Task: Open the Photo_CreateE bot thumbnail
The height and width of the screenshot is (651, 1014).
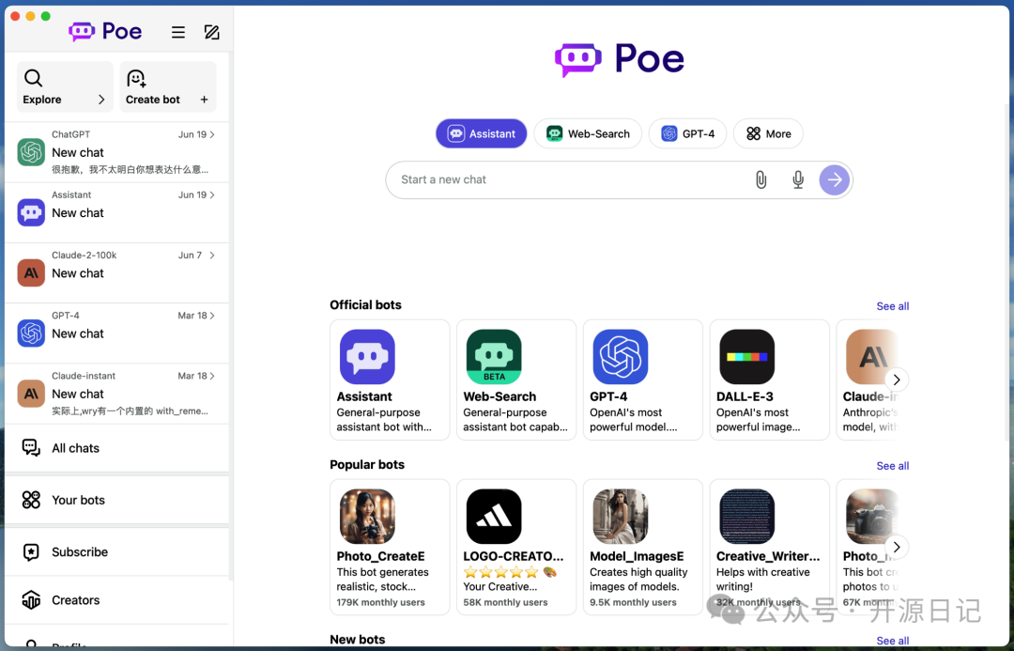Action: (x=367, y=517)
